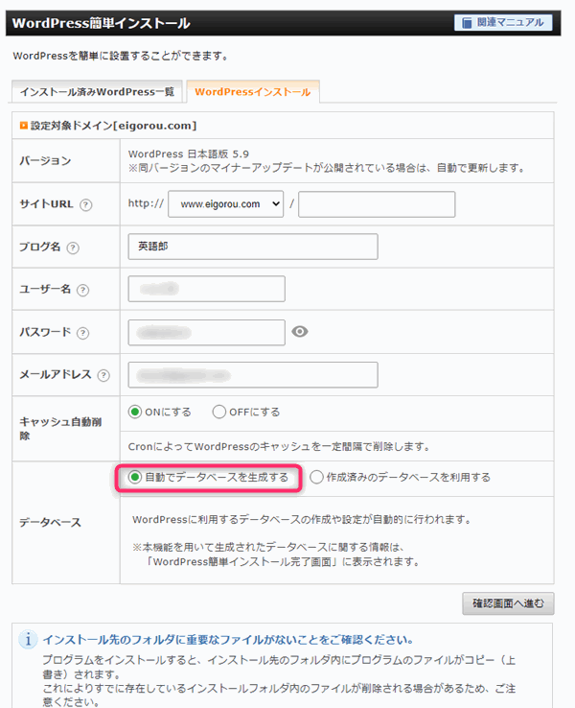575x708 pixels.
Task: Click the help icon next to メールアドレス
Action: coord(103,375)
